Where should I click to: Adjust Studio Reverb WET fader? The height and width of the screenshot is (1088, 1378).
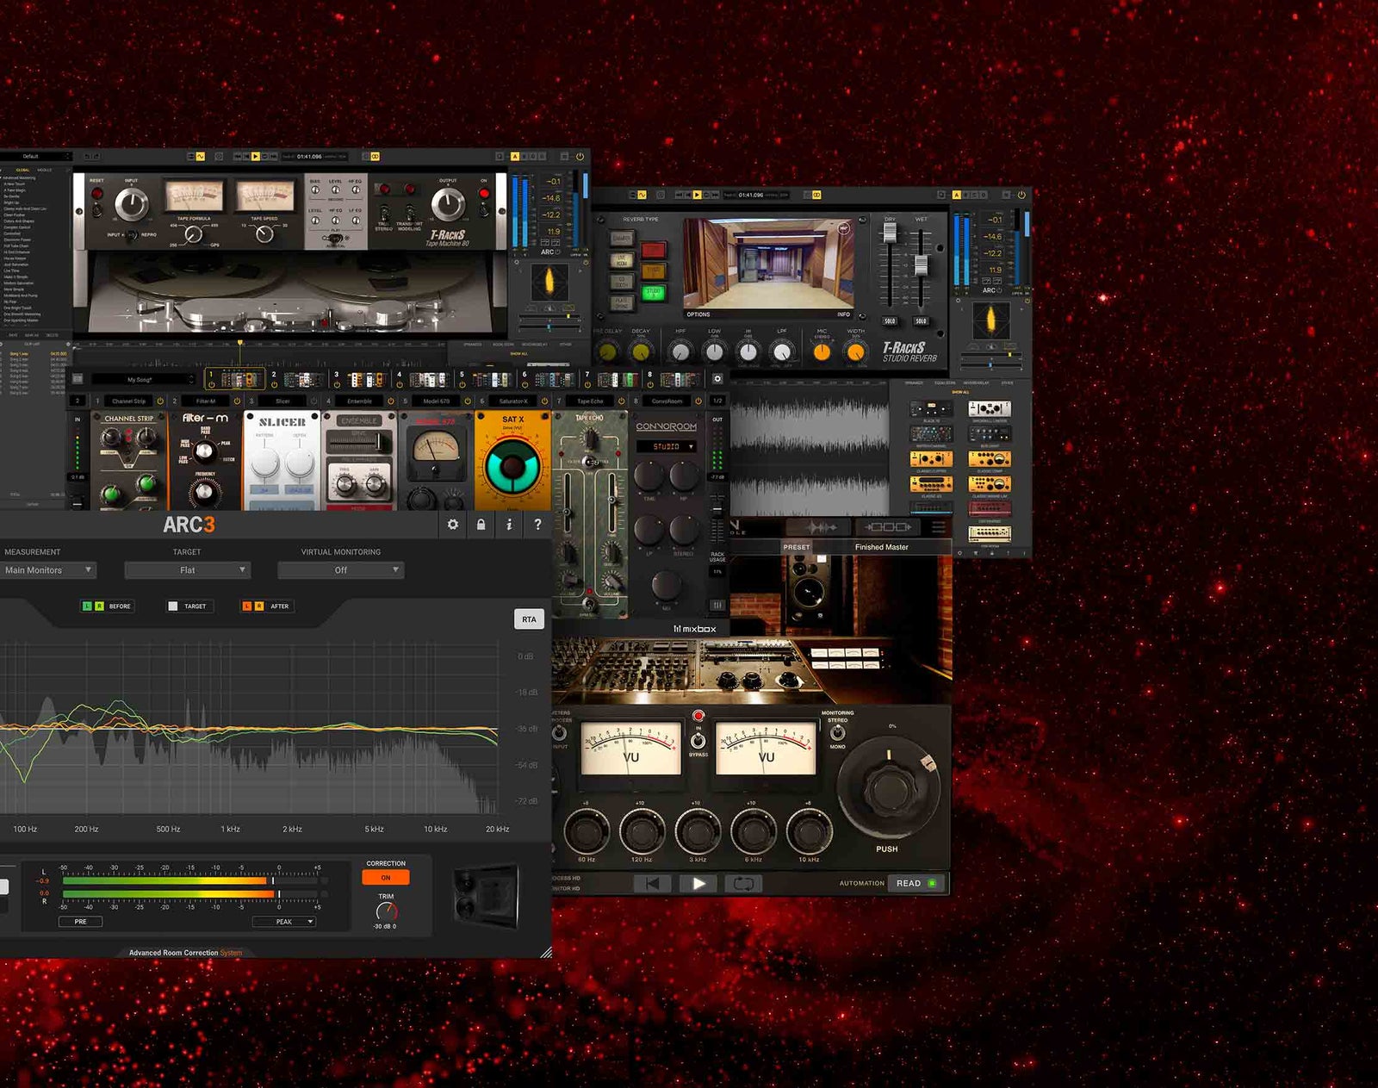[x=921, y=266]
